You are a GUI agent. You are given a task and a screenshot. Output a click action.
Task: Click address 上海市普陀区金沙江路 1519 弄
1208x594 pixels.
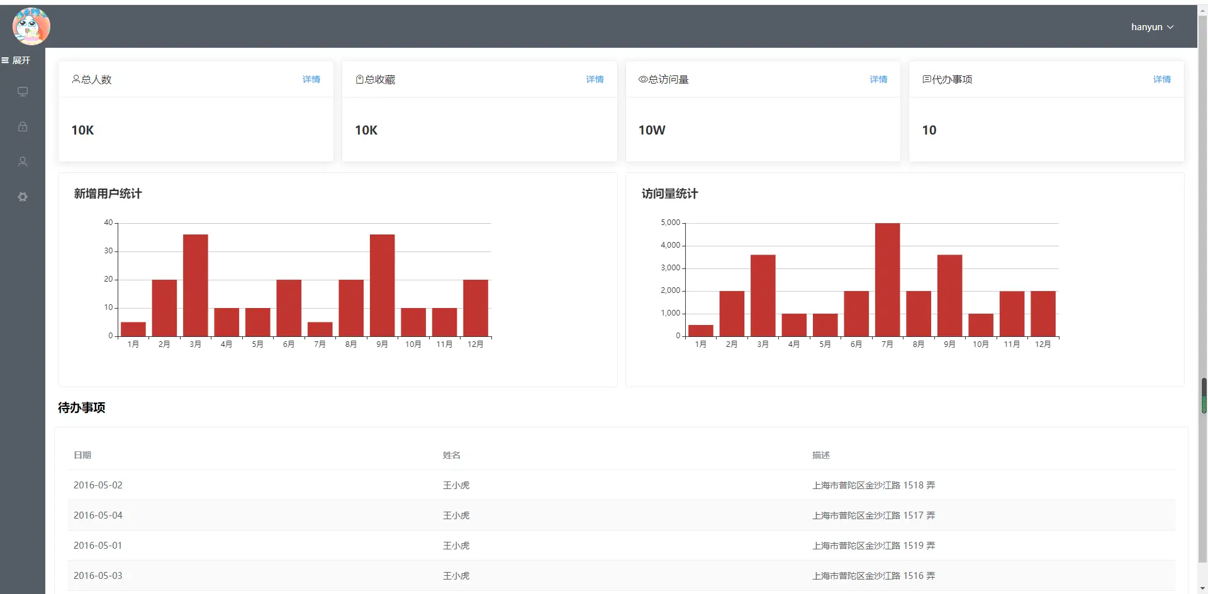(x=874, y=546)
